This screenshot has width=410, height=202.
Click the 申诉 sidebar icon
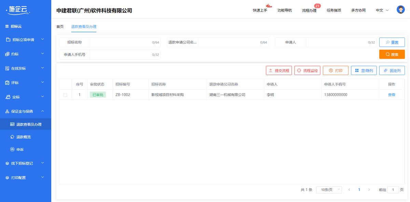point(12,149)
